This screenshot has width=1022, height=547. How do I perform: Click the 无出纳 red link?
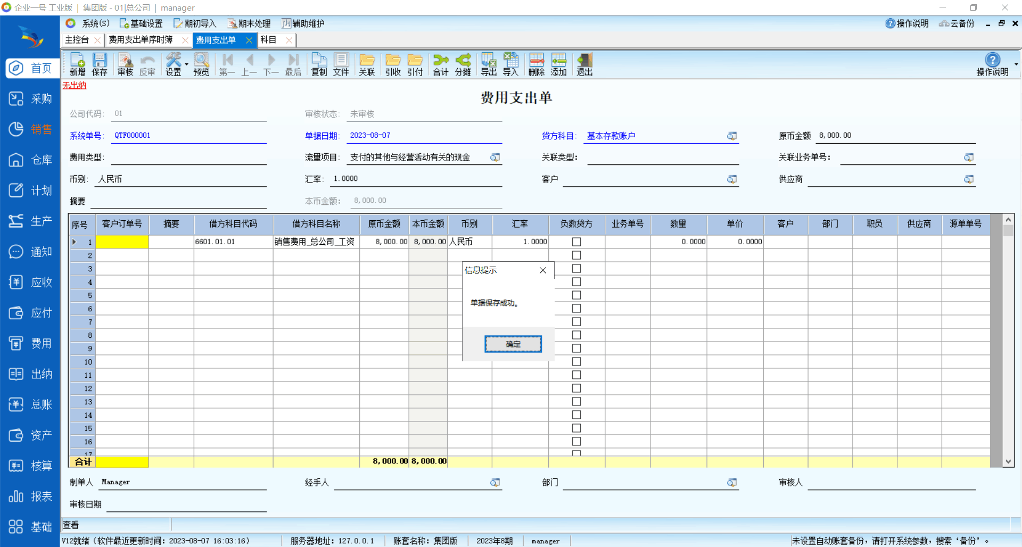click(x=74, y=85)
